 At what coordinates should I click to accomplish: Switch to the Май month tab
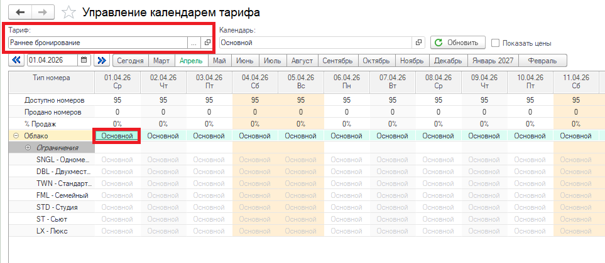[x=219, y=61]
